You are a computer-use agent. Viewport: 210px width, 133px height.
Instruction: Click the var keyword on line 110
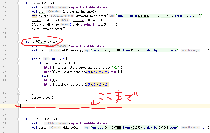click(34, 16)
